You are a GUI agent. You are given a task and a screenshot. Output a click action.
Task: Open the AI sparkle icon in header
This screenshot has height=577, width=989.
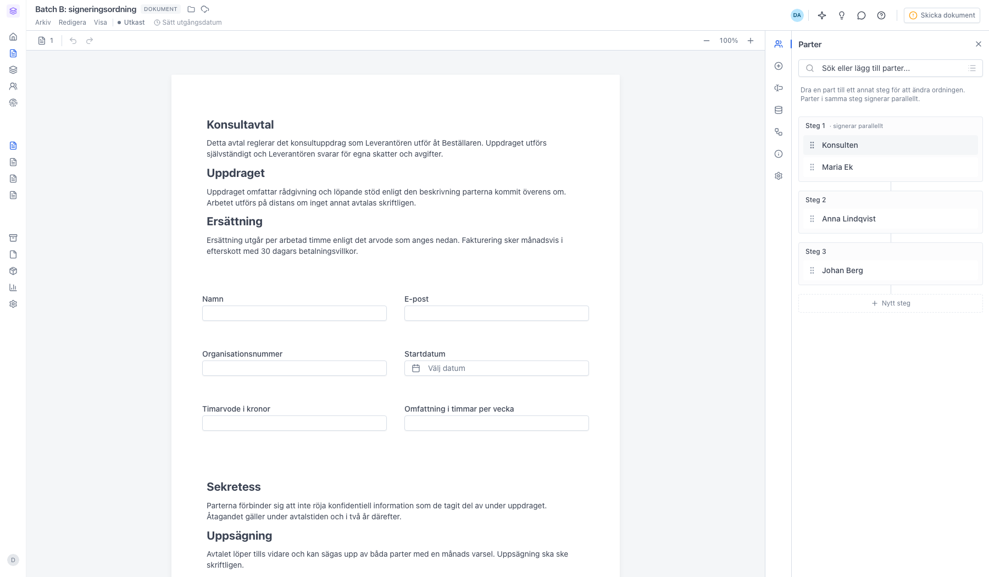click(x=822, y=15)
